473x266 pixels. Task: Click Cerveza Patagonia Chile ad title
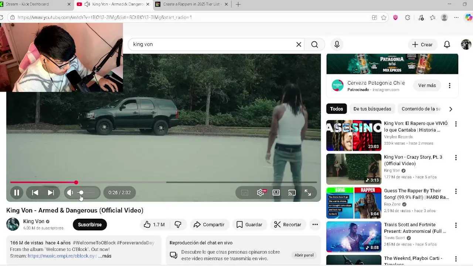click(376, 83)
